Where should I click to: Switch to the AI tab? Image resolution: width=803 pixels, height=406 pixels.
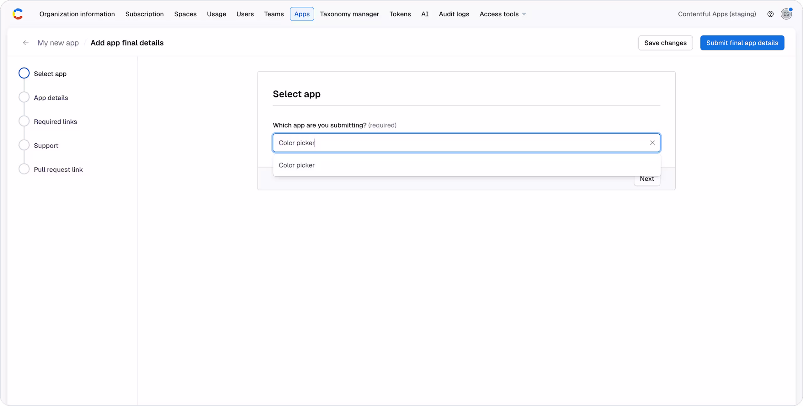tap(425, 14)
